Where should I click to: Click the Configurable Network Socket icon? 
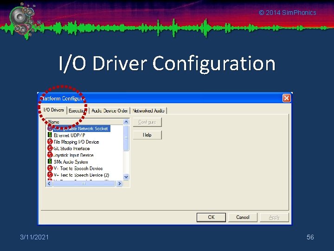[50, 128]
